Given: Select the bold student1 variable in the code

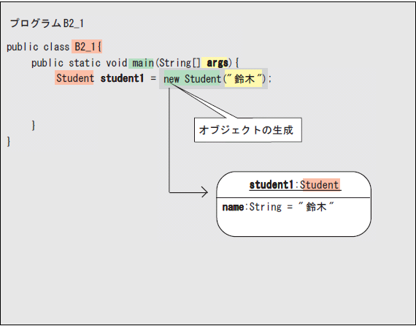Looking at the screenshot, I should click(122, 78).
